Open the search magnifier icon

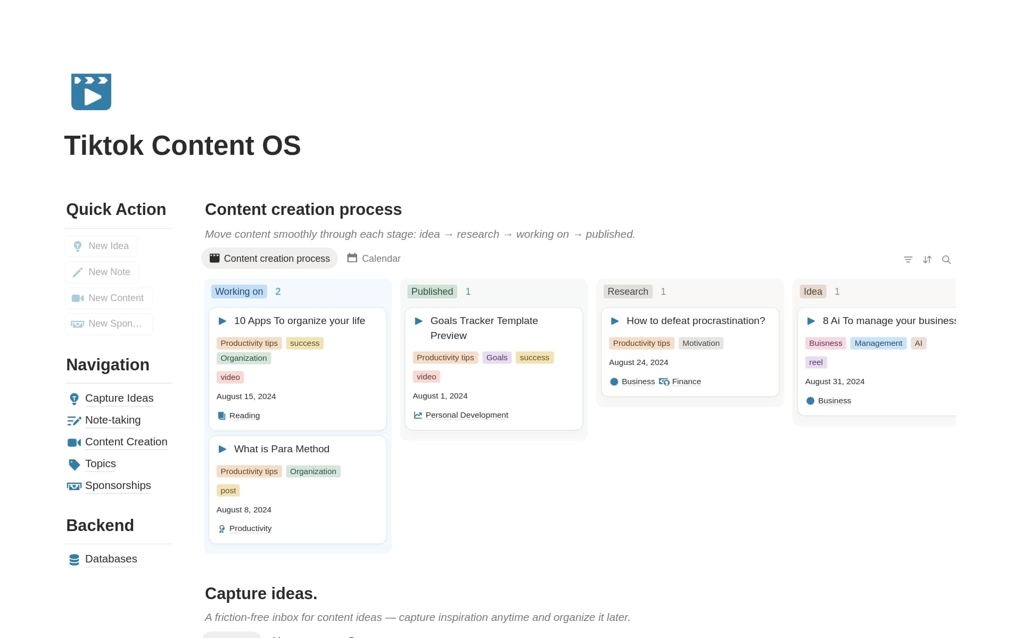point(946,260)
